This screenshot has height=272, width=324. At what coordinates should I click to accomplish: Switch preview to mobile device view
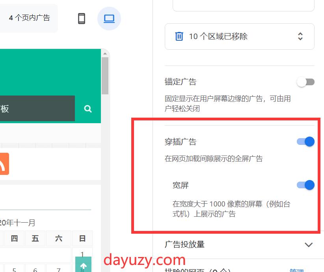[x=82, y=18]
